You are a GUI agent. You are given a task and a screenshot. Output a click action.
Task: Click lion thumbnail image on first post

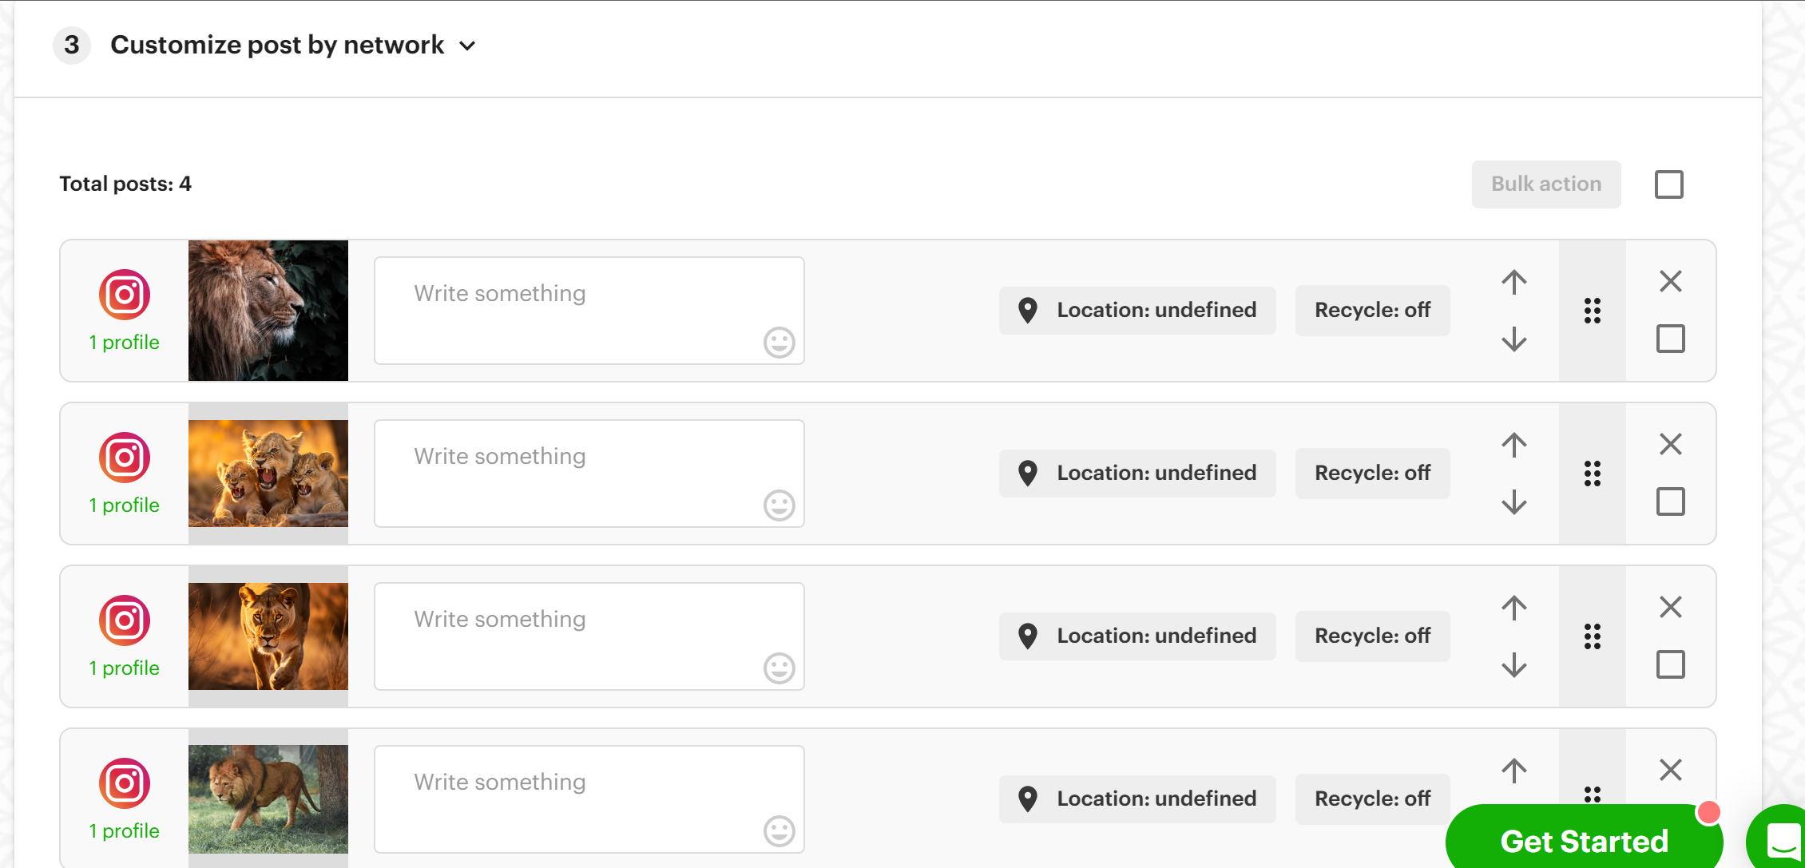268,310
